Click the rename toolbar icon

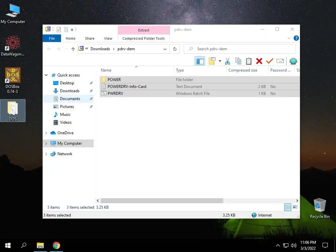coord(280,61)
